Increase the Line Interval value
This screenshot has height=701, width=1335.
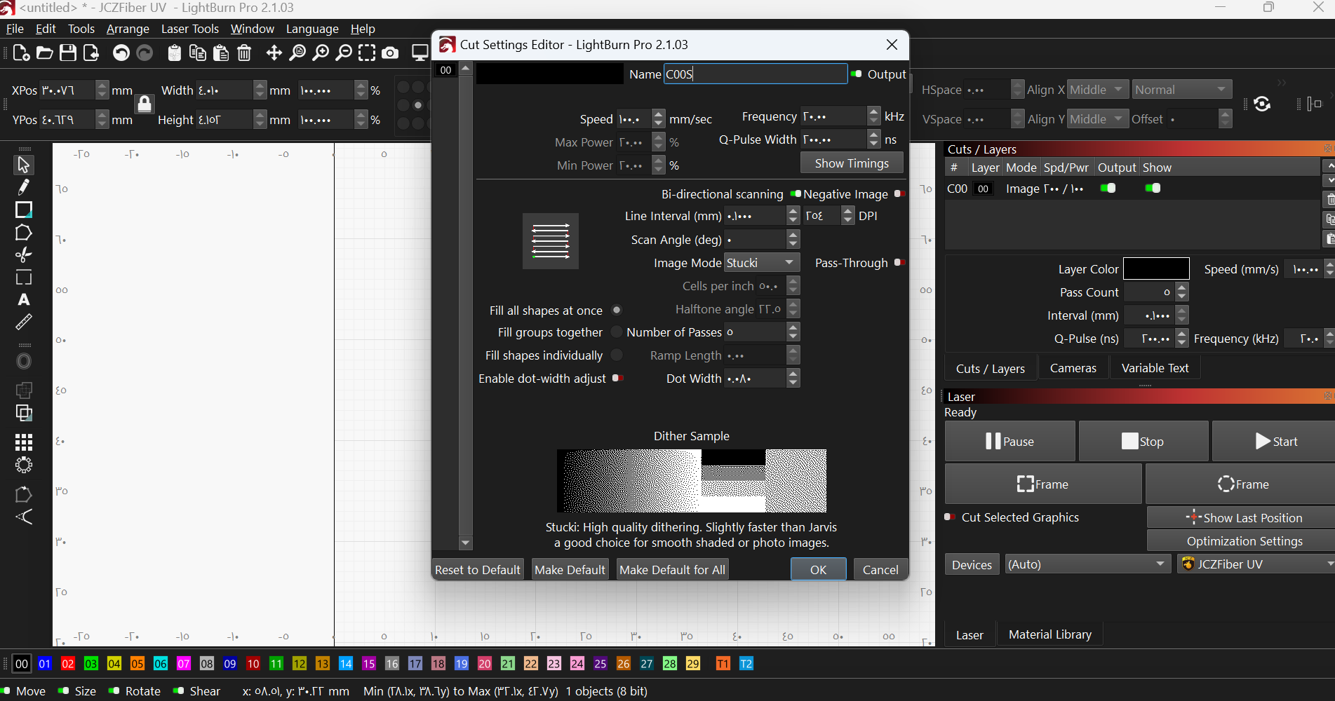[793, 211]
